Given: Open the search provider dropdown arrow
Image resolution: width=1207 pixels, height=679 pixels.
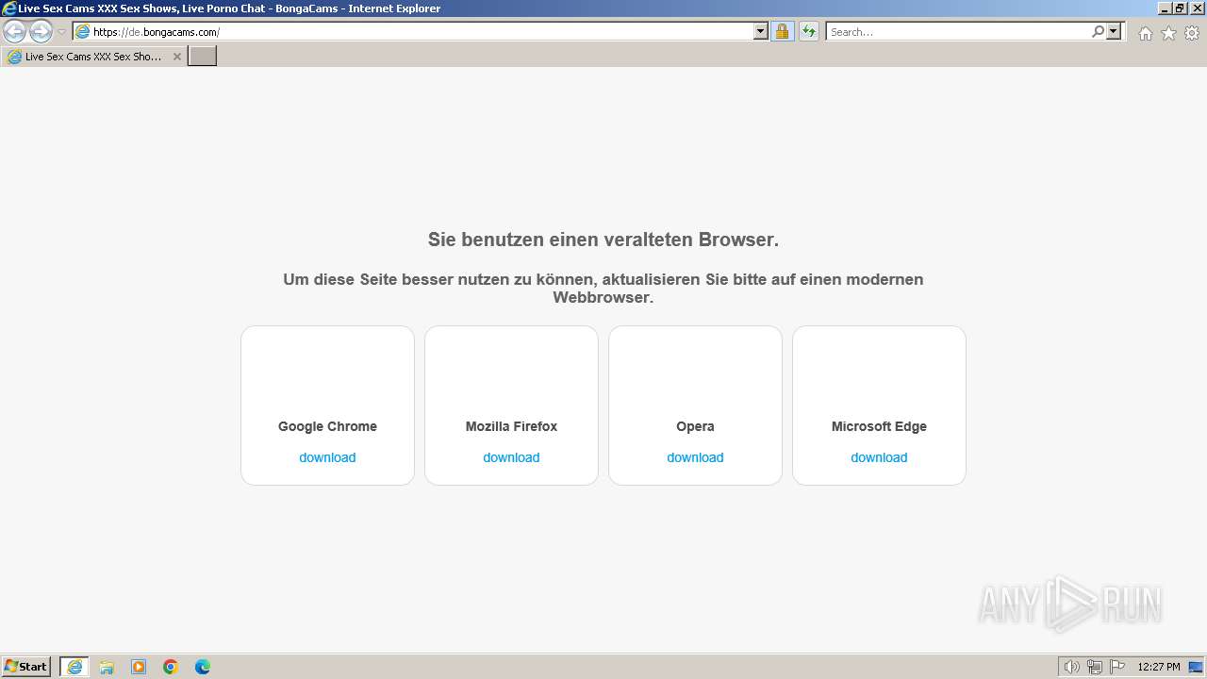Looking at the screenshot, I should [1114, 32].
